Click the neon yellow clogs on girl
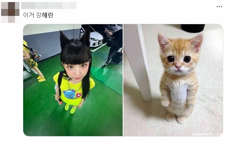 [70, 109]
